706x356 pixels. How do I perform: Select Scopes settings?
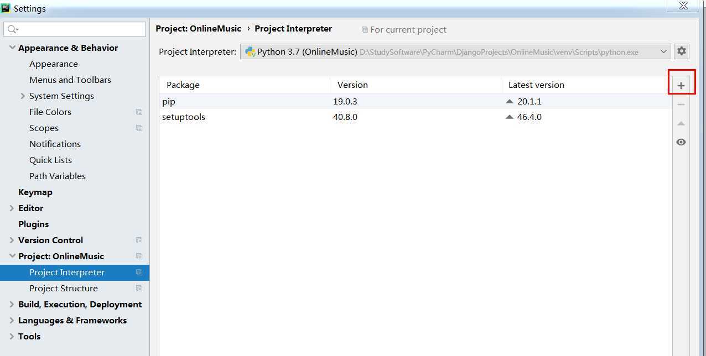point(44,128)
